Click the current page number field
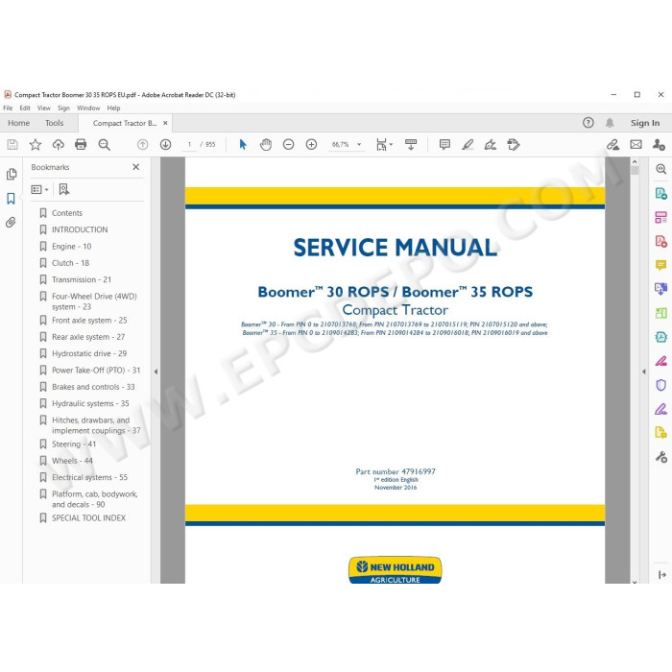This screenshot has width=672, height=672. 189,144
